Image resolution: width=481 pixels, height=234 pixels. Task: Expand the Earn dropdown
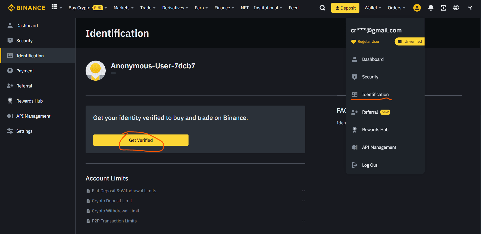pyautogui.click(x=201, y=8)
